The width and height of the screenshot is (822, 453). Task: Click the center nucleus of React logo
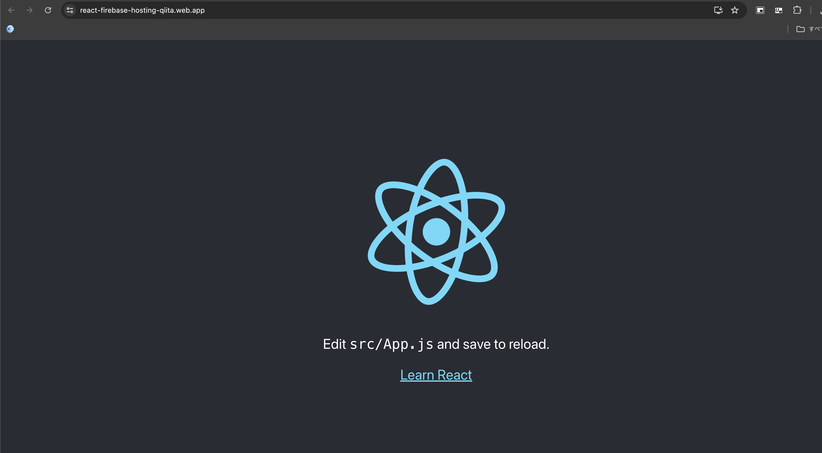(436, 232)
